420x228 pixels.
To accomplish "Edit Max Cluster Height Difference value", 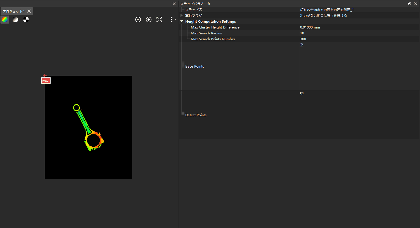I will point(359,27).
